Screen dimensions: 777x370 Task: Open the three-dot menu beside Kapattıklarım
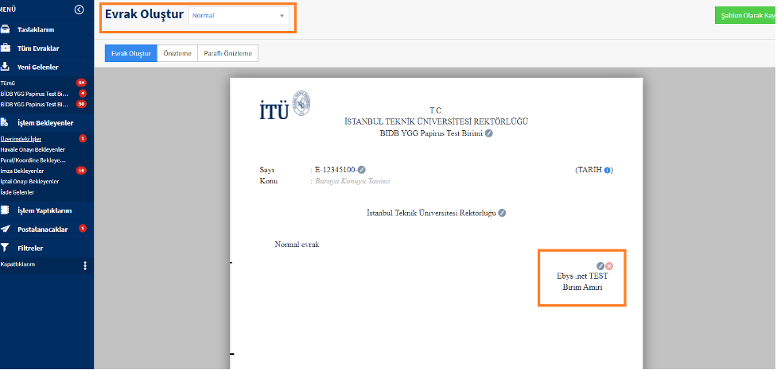coord(85,266)
